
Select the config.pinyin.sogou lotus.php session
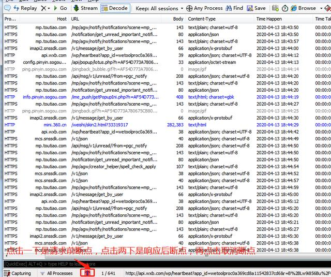click(x=167, y=62)
